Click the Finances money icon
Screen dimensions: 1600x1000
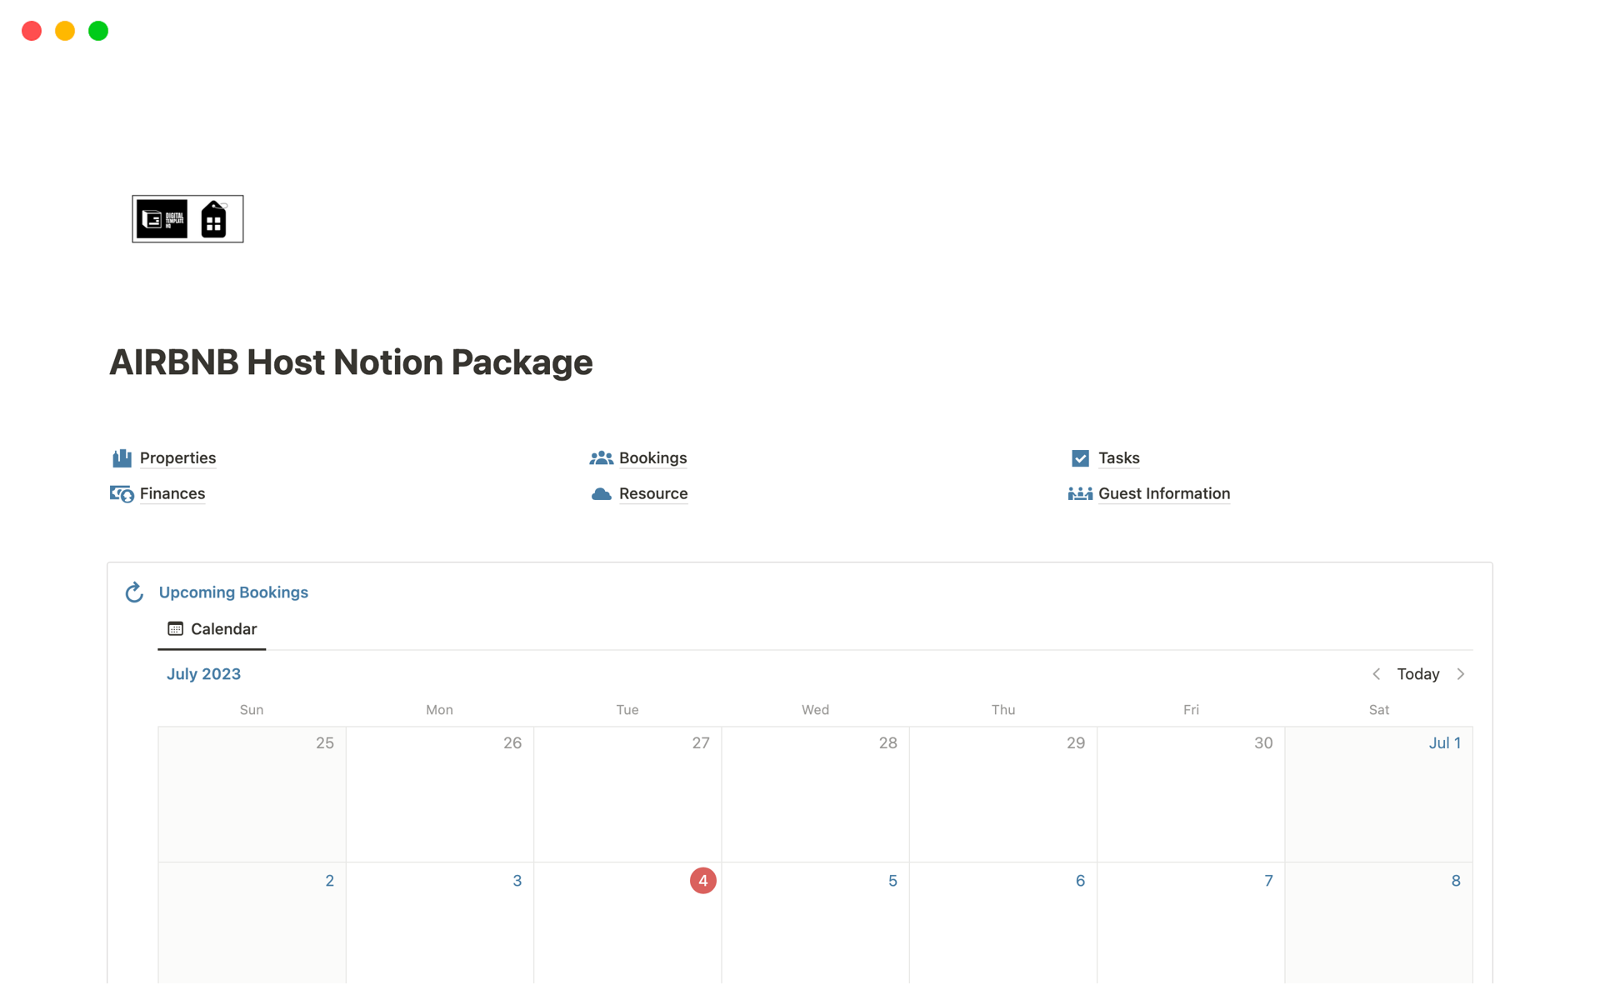pos(122,494)
